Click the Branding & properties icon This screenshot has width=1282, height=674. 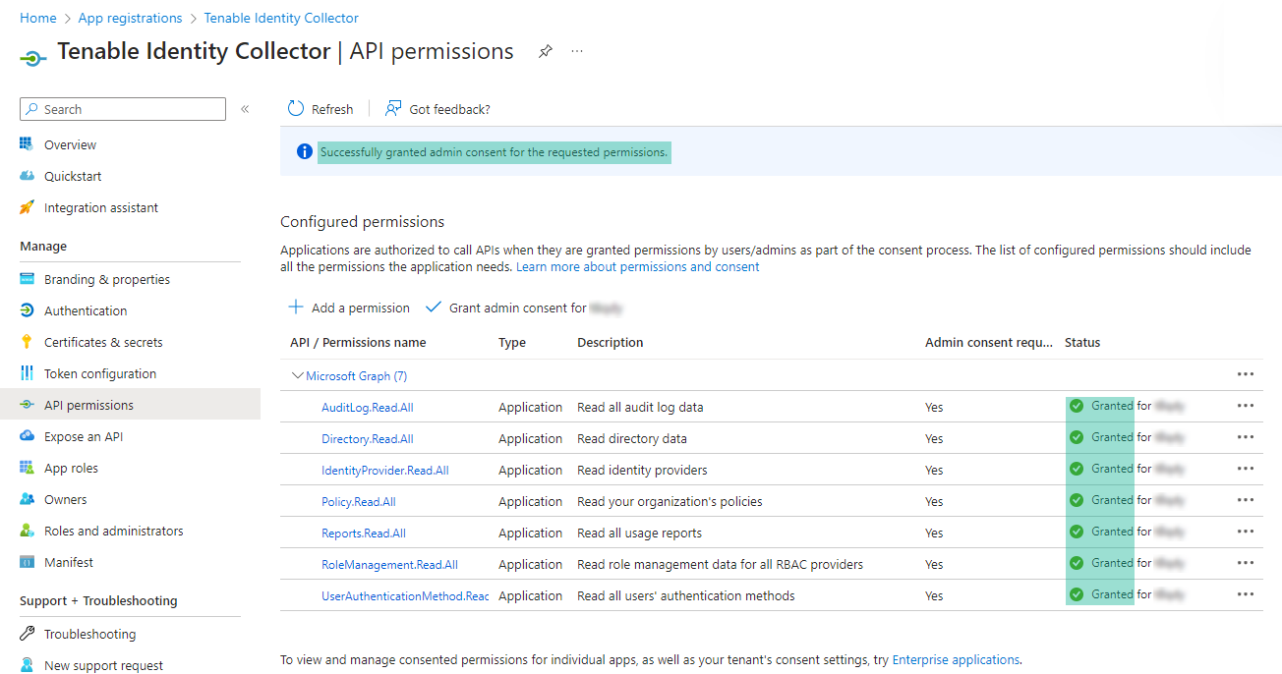tap(27, 279)
